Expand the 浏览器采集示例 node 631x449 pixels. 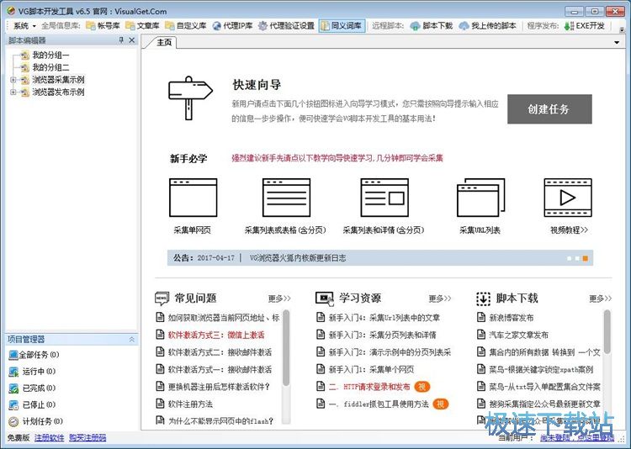tap(13, 80)
